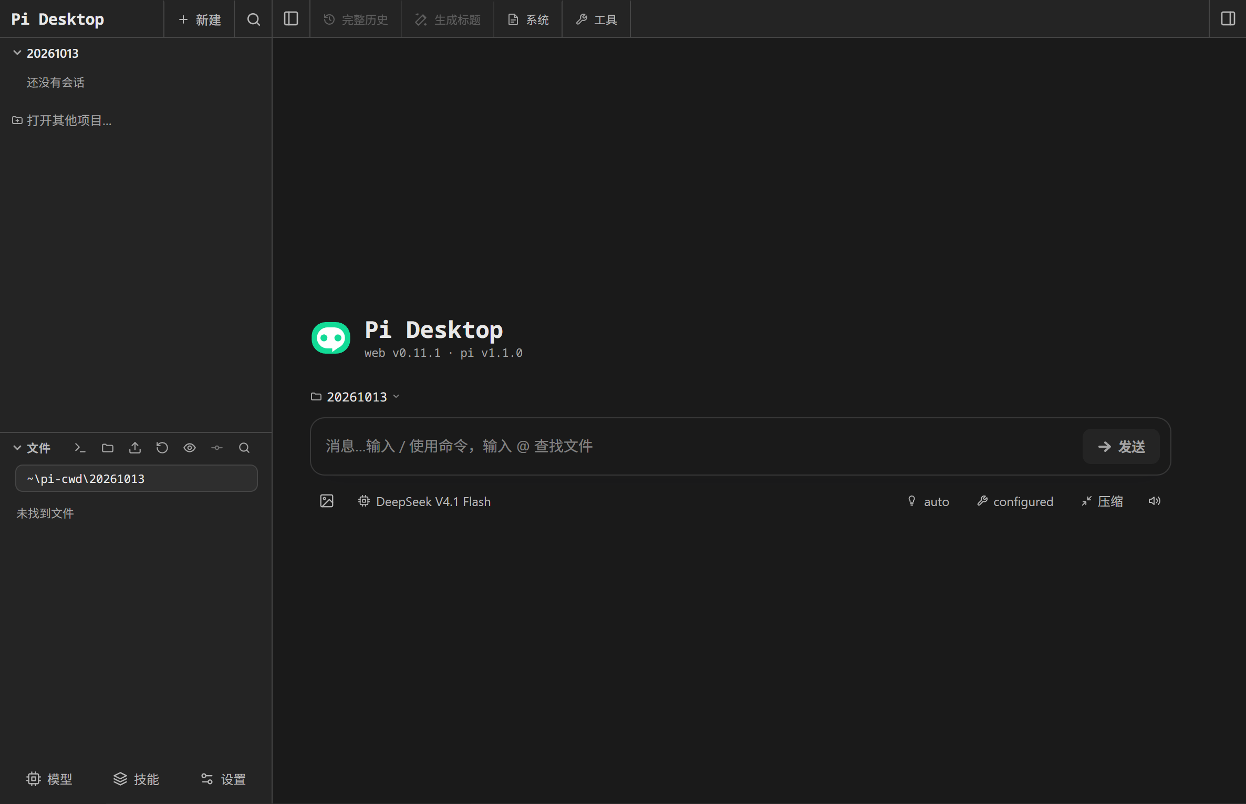This screenshot has width=1246, height=804.
Task: Click the Pi Desktop title in top-left
Action: 58,19
